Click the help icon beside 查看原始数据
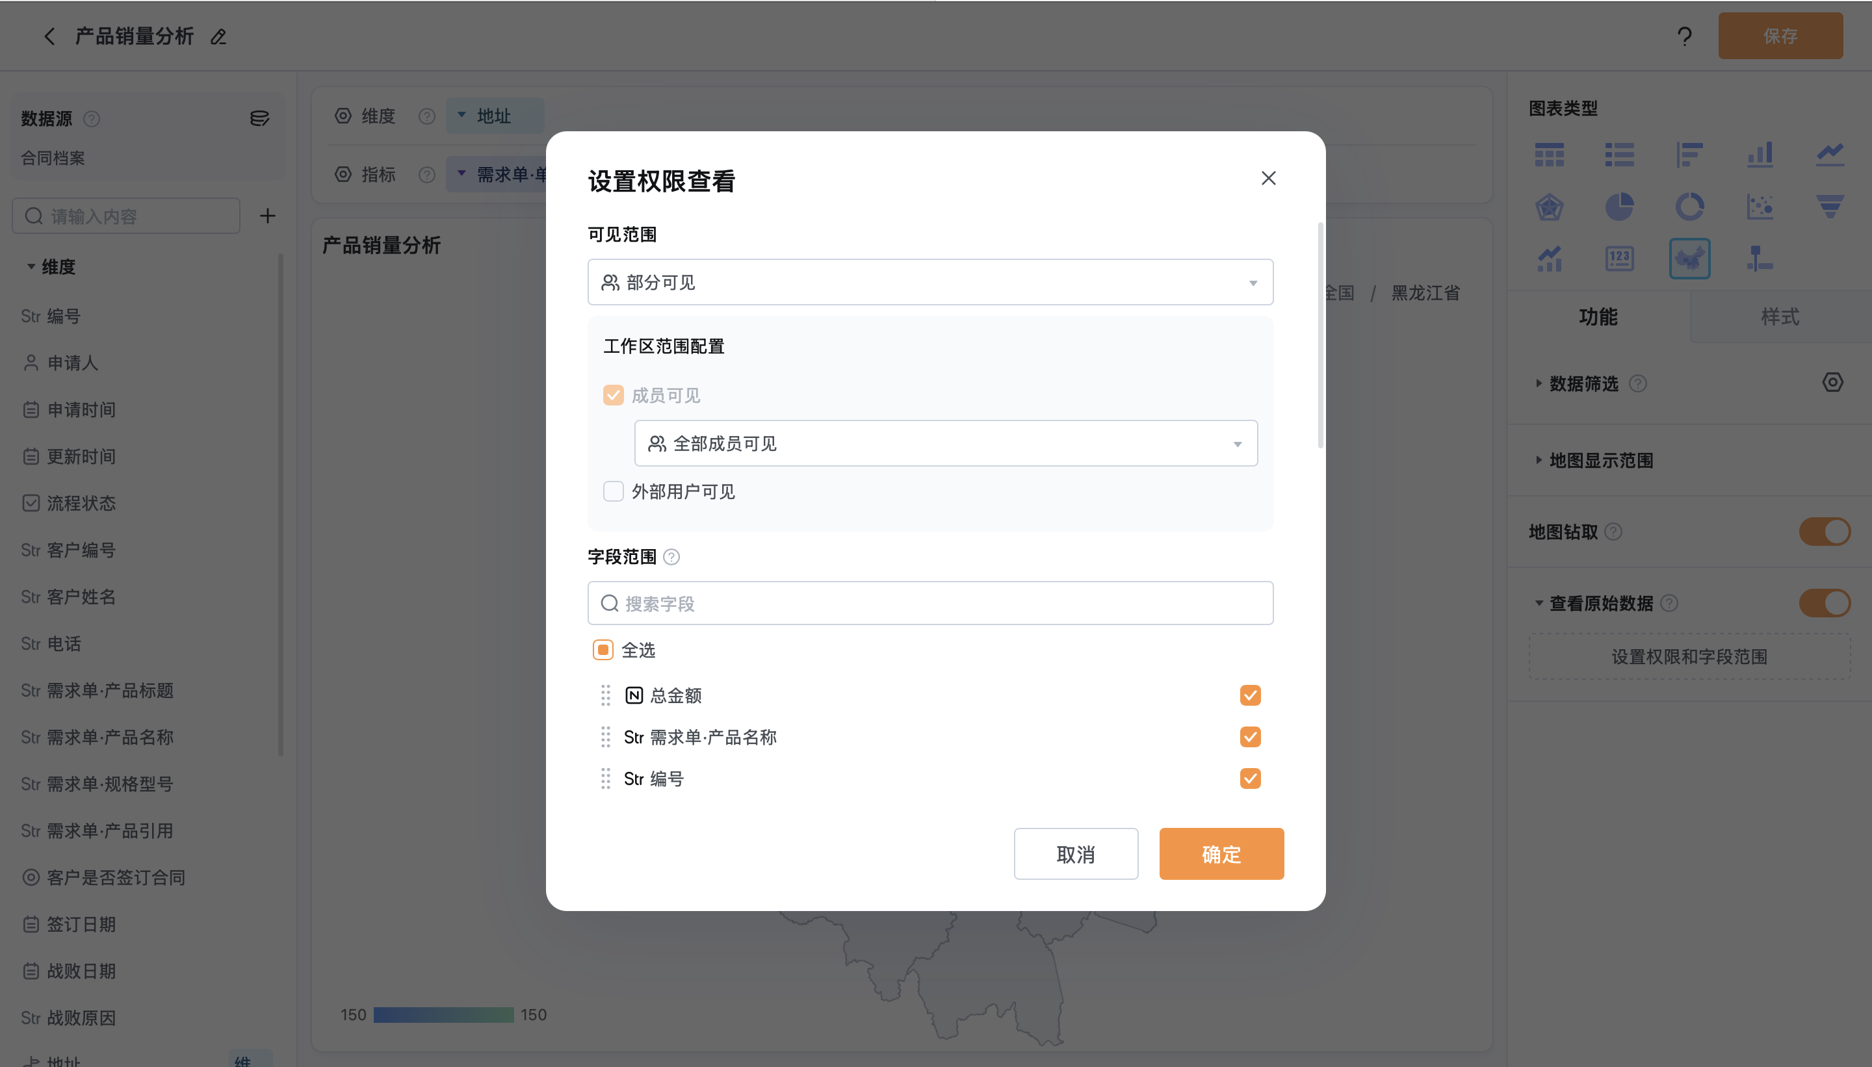The width and height of the screenshot is (1872, 1067). (1669, 603)
